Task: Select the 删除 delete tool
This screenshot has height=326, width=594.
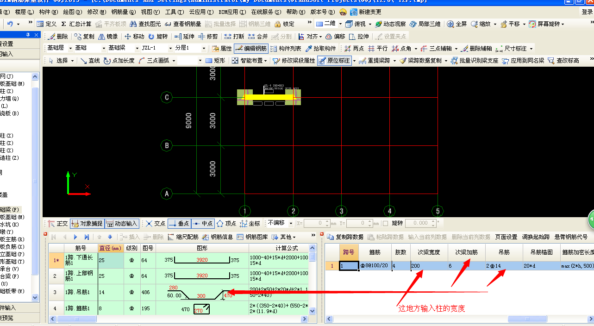Action: point(58,36)
